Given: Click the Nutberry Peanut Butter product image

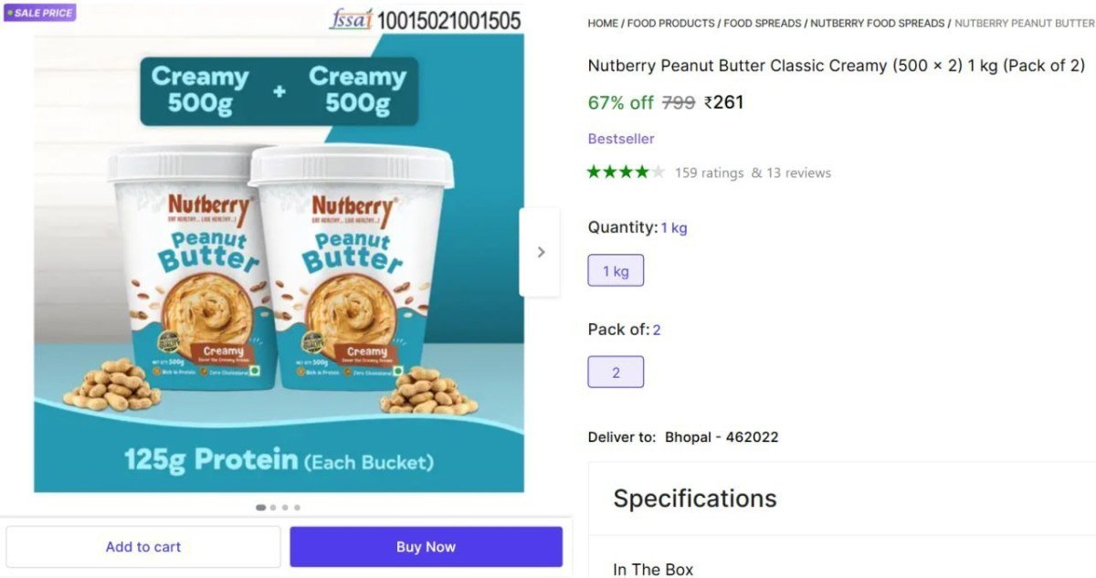Looking at the screenshot, I should [x=279, y=265].
